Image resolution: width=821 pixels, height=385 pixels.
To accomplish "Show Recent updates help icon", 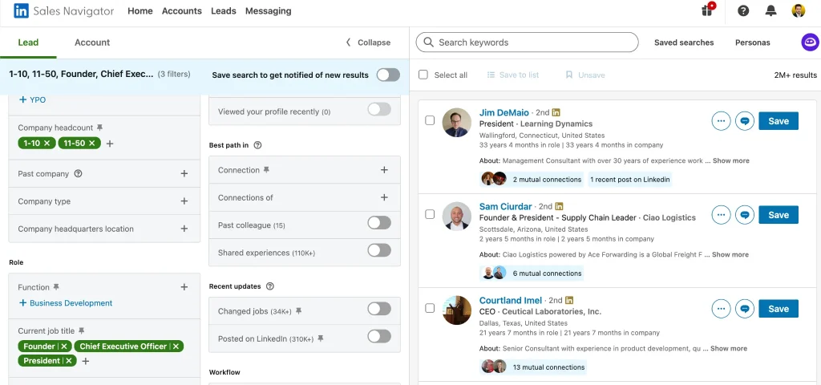I will click(x=269, y=286).
